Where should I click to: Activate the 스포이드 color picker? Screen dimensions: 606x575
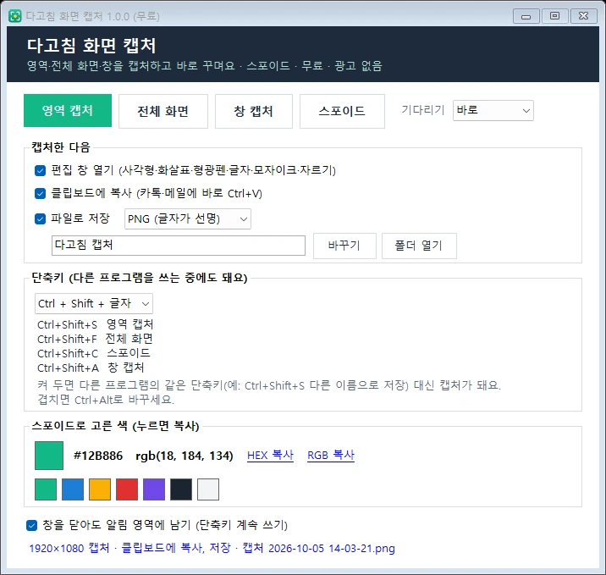[342, 112]
